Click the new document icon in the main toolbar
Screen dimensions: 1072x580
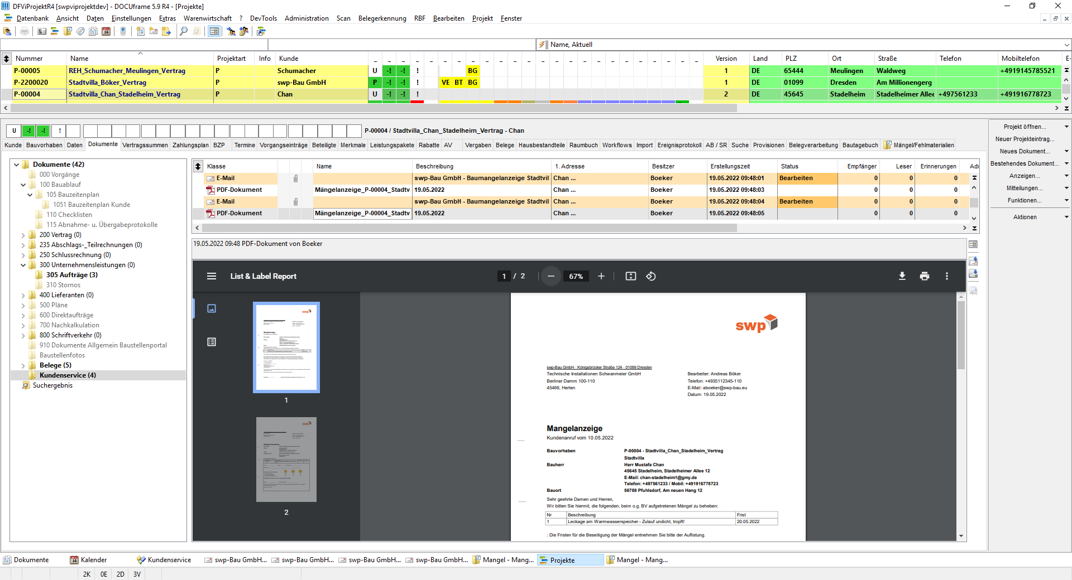[140, 31]
